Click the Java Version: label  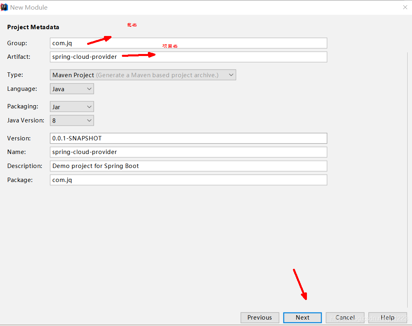click(26, 120)
